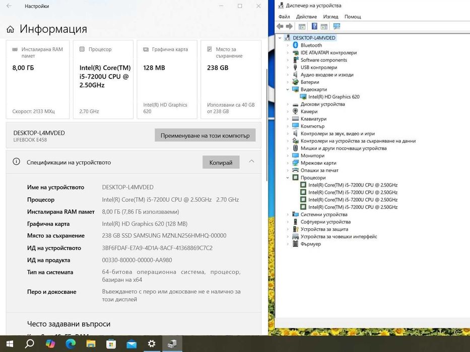Viewport: 470px width, 352px height.
Task: Click the home icon next to Информация
Action: coord(10,29)
